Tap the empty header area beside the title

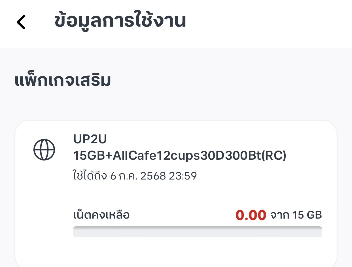coord(266,23)
